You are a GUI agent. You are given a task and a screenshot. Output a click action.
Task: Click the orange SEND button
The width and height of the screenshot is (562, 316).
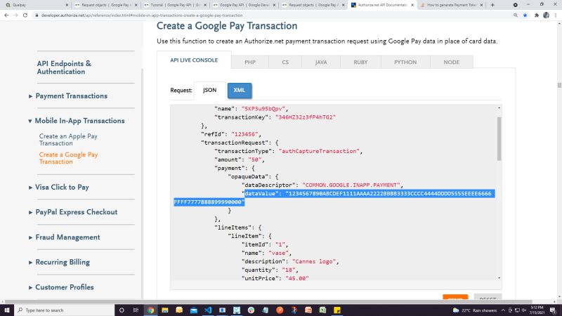(455, 297)
